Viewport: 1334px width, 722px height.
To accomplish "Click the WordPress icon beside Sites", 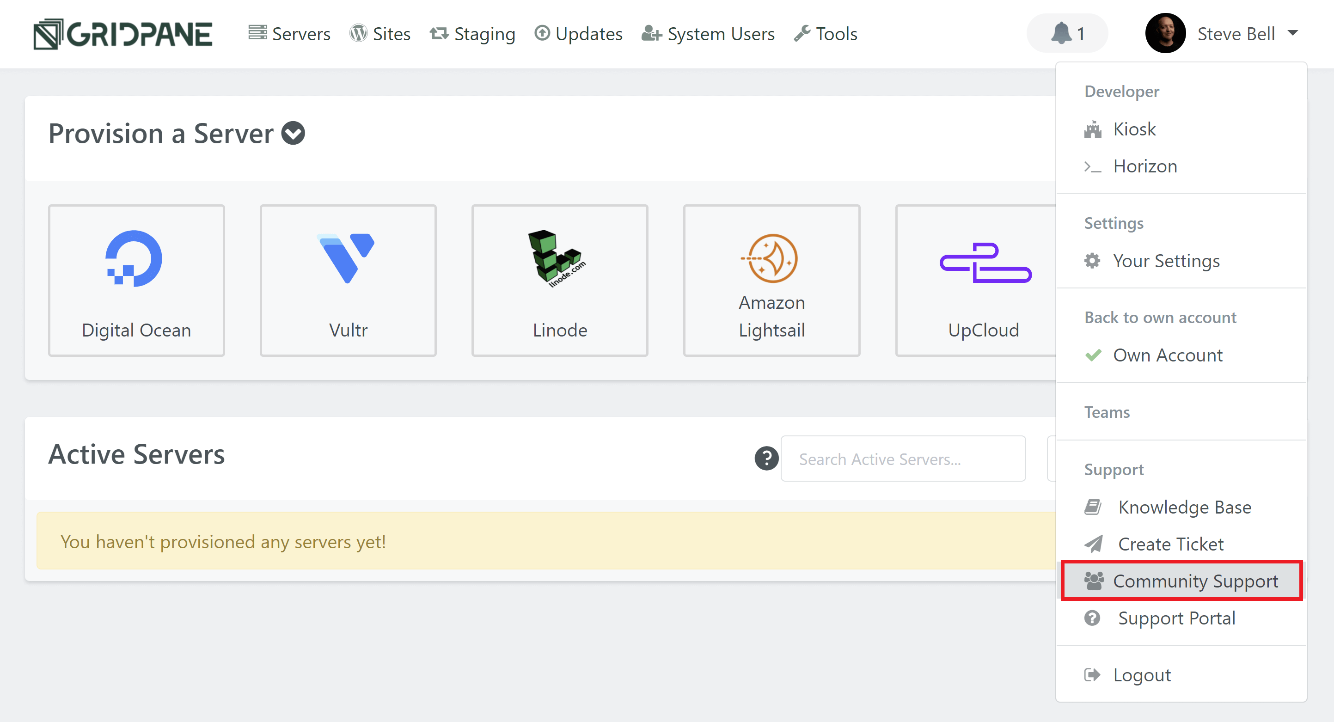I will 358,33.
